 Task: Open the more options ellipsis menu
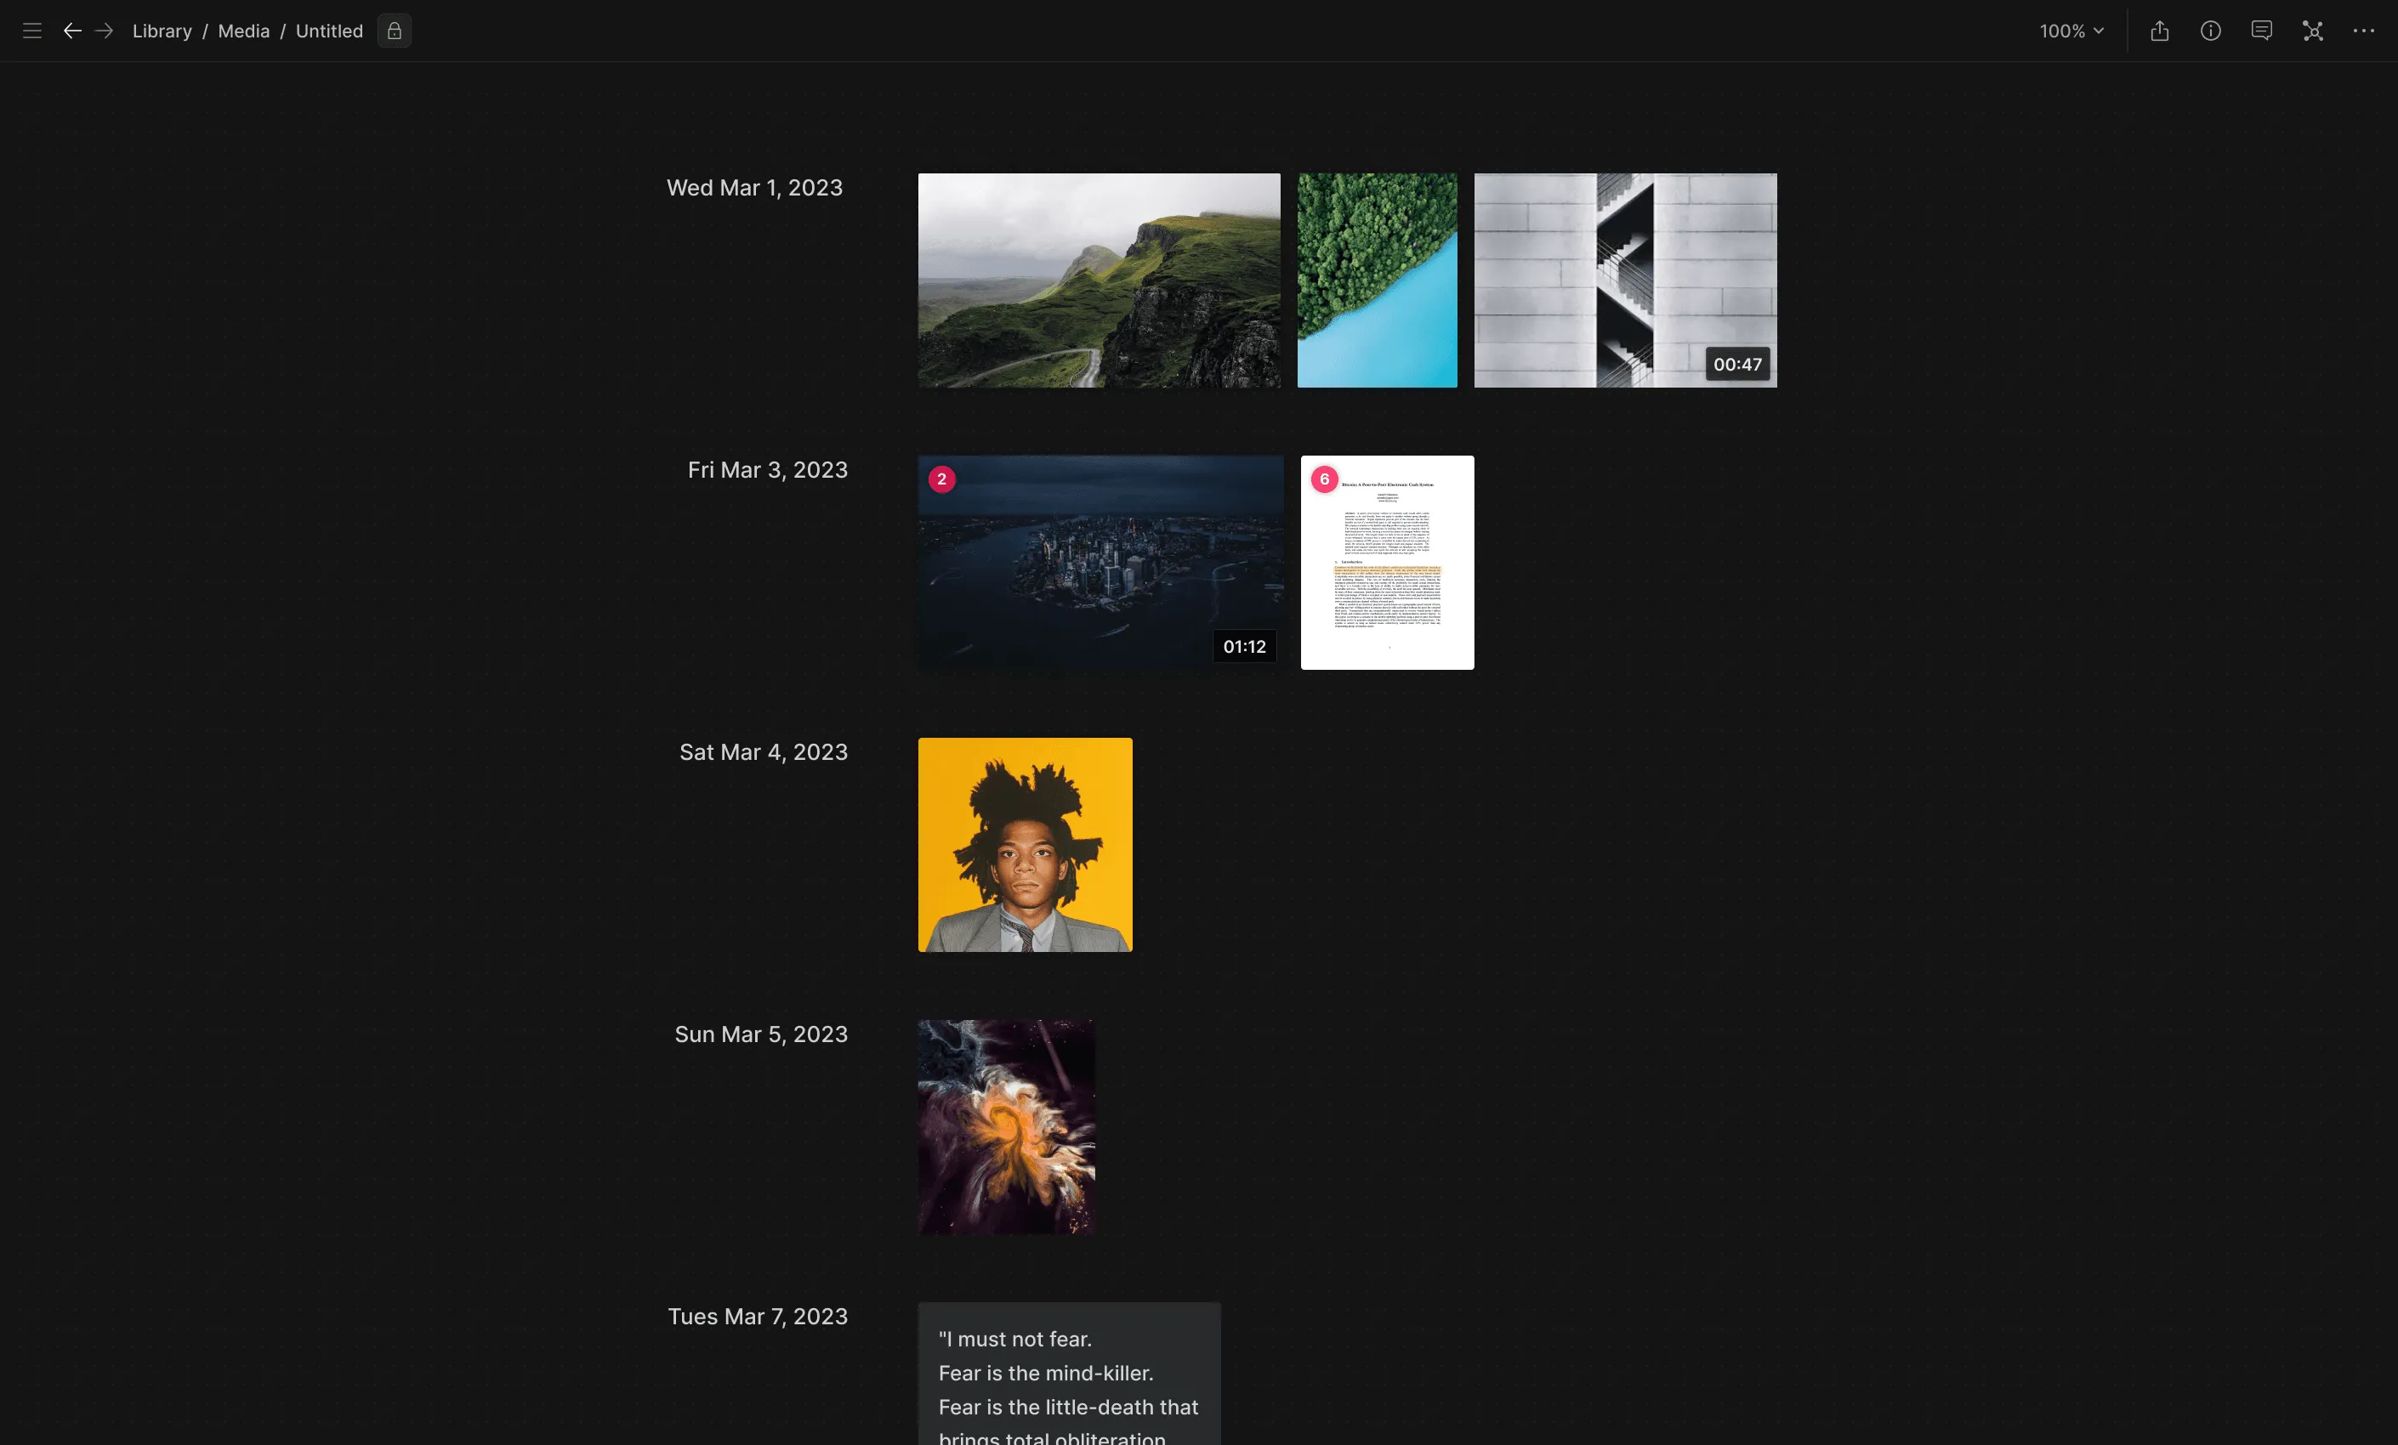click(2363, 31)
